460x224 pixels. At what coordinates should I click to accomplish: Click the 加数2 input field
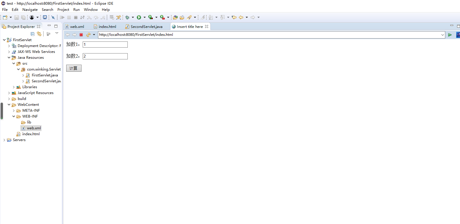pos(105,56)
